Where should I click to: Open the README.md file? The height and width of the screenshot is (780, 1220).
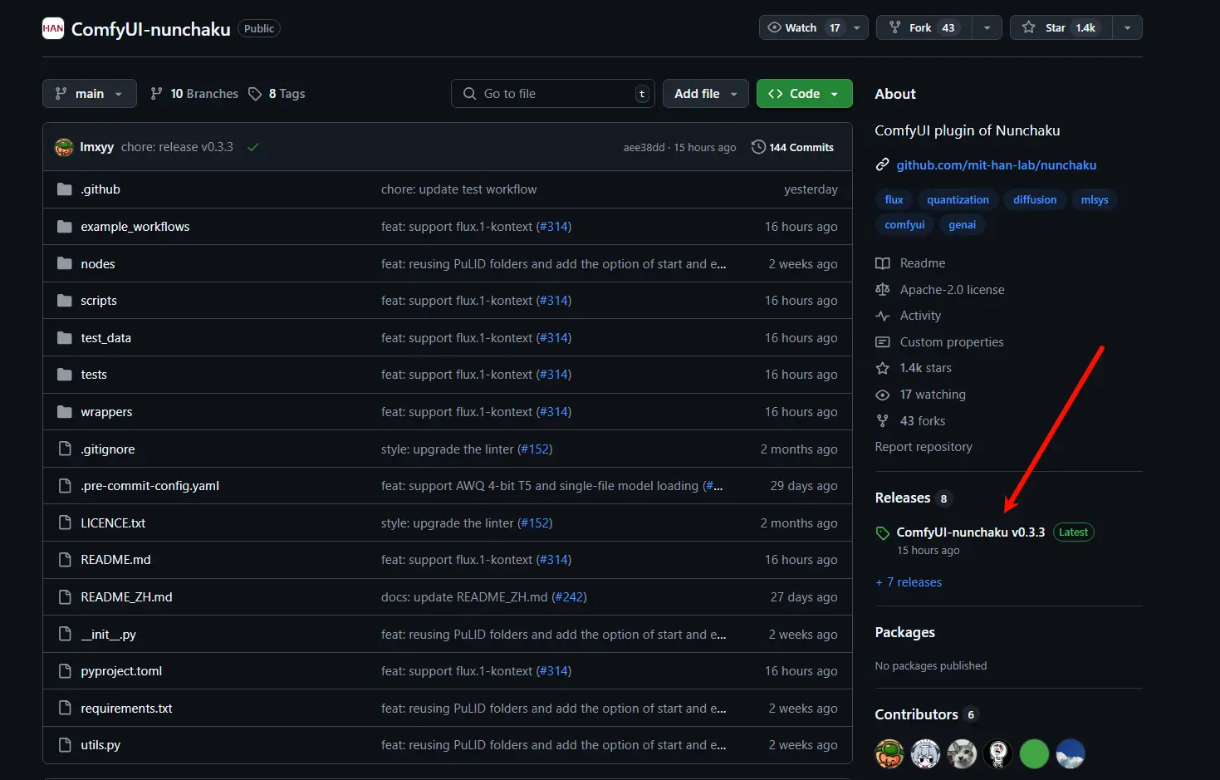pos(115,560)
